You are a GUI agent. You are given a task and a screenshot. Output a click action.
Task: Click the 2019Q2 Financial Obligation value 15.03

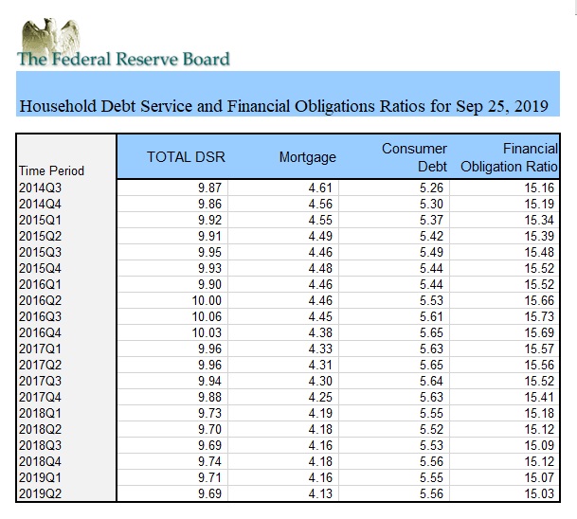click(x=540, y=492)
